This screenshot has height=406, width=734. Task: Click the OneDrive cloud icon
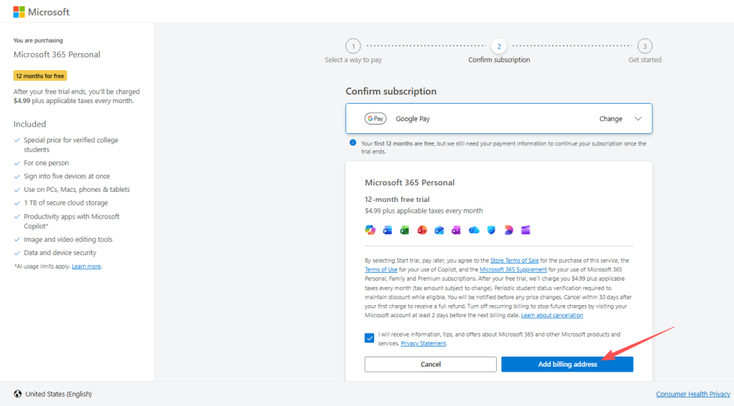pos(474,229)
